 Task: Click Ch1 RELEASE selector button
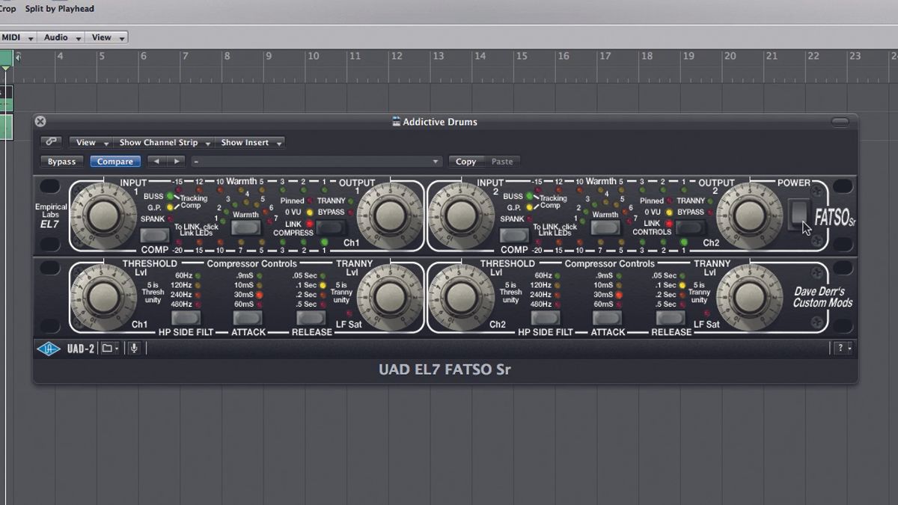point(311,318)
